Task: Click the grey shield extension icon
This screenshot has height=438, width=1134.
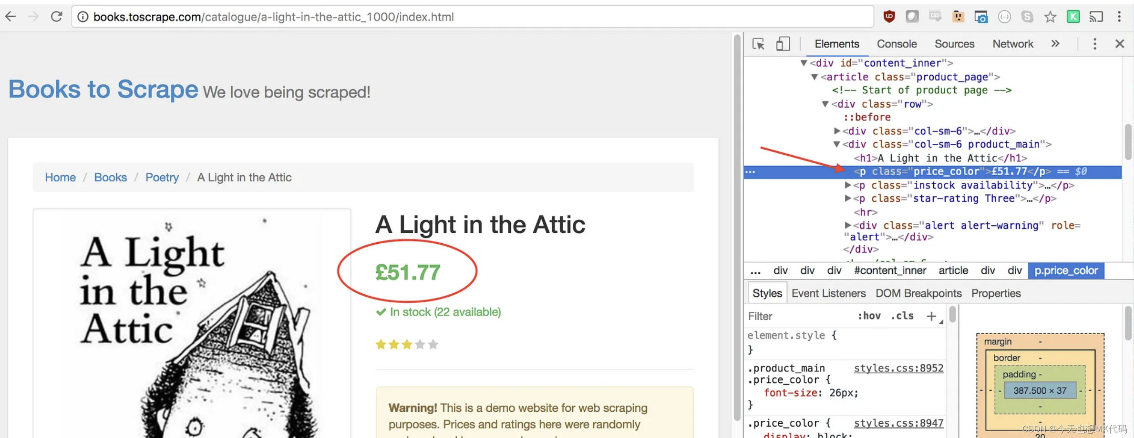Action: pyautogui.click(x=912, y=17)
